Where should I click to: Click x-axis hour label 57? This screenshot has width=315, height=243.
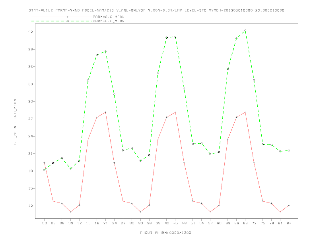click(x=210, y=223)
